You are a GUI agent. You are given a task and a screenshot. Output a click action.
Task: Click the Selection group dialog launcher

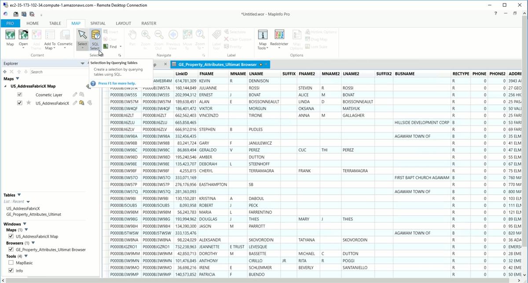[x=119, y=55]
